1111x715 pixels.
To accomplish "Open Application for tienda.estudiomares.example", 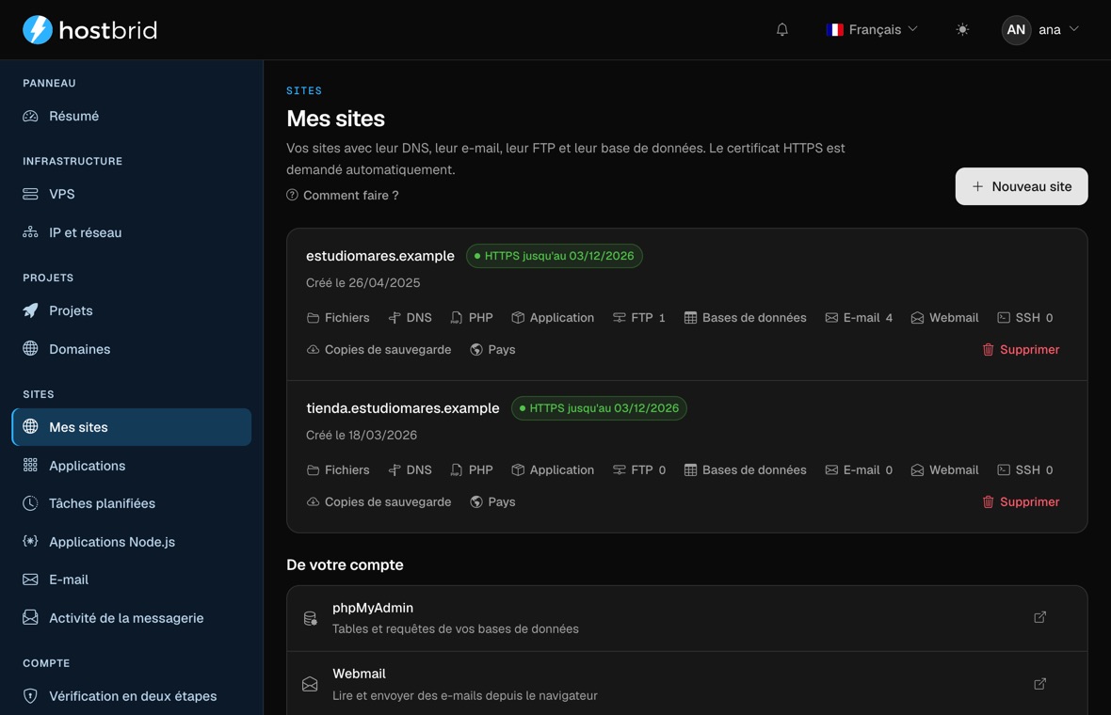I will click(553, 470).
